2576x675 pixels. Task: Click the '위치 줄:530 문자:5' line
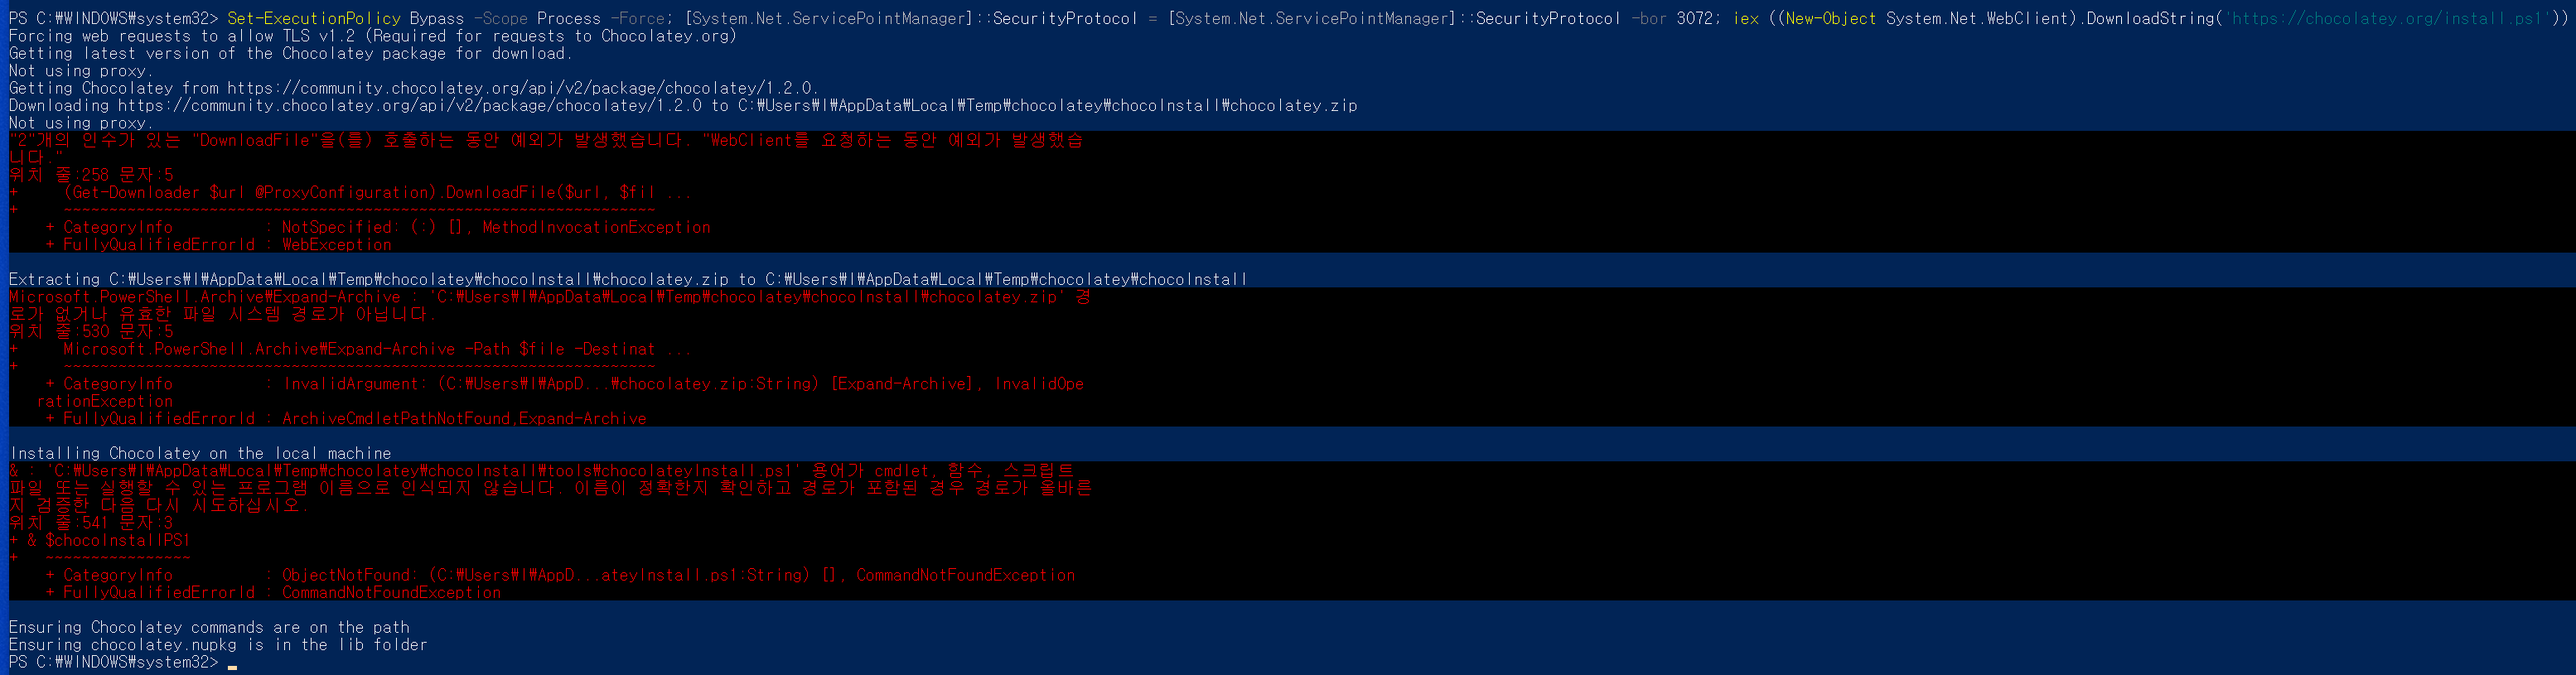point(91,331)
